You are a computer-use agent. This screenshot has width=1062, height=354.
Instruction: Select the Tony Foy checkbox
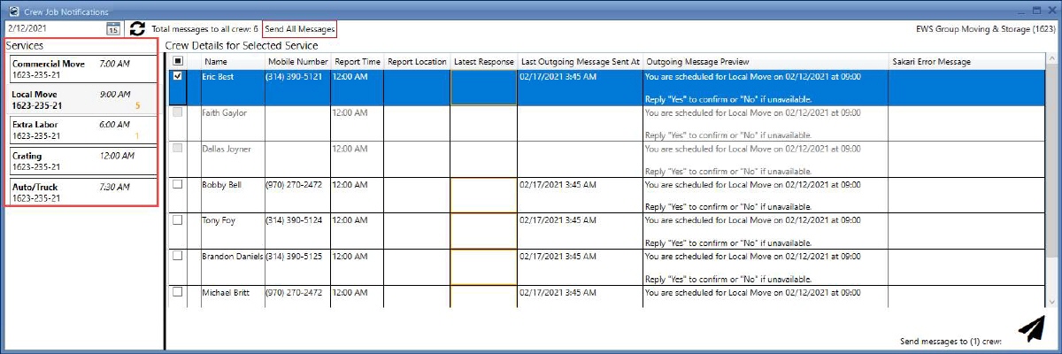point(178,220)
